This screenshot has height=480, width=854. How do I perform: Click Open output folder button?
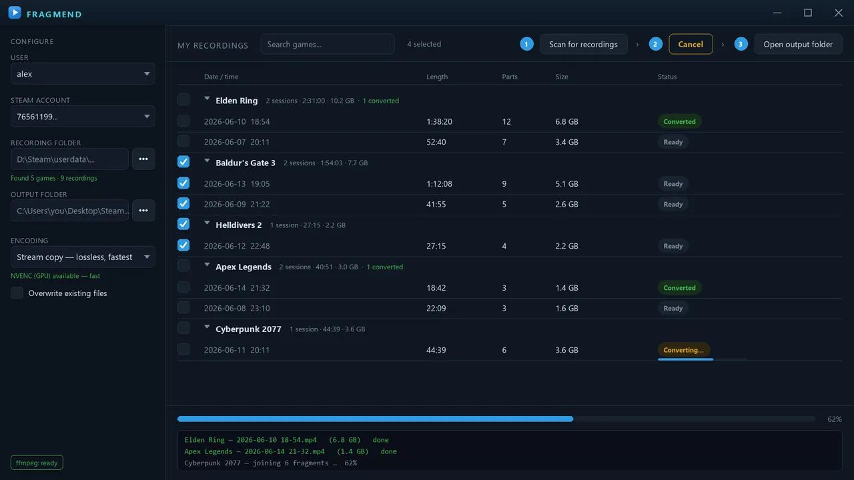coord(798,44)
